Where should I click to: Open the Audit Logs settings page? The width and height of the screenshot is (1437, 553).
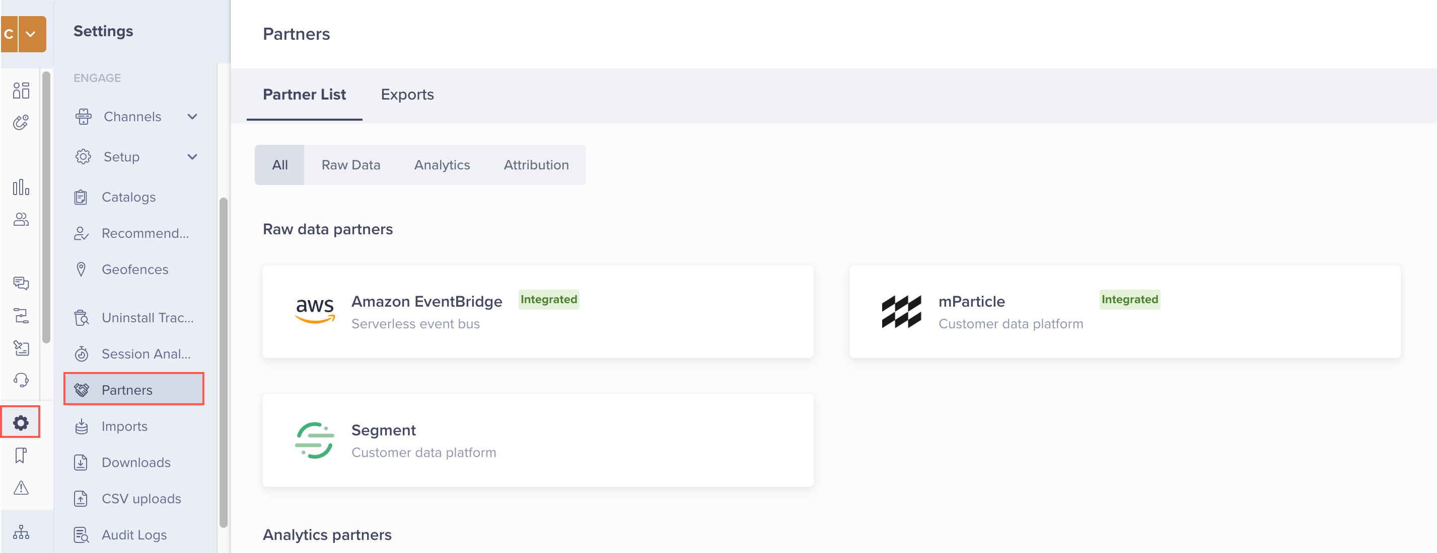(134, 534)
